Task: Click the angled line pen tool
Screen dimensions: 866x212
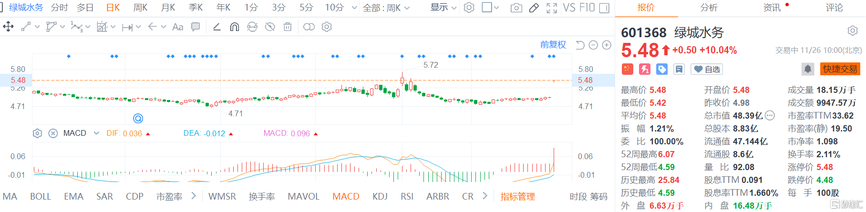Action: point(216,27)
